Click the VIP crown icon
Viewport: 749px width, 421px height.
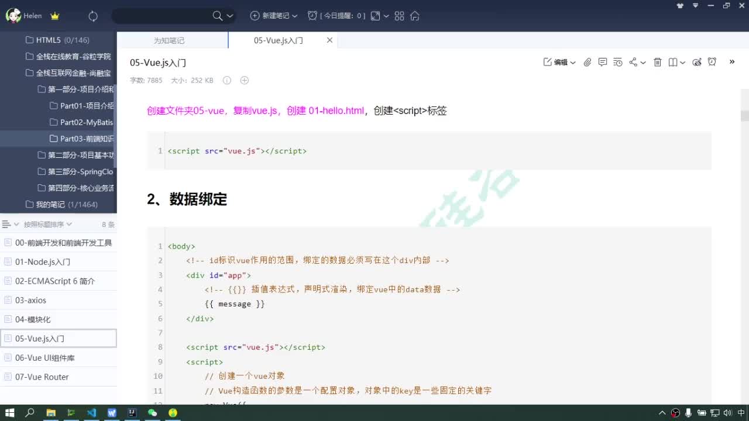tap(55, 16)
